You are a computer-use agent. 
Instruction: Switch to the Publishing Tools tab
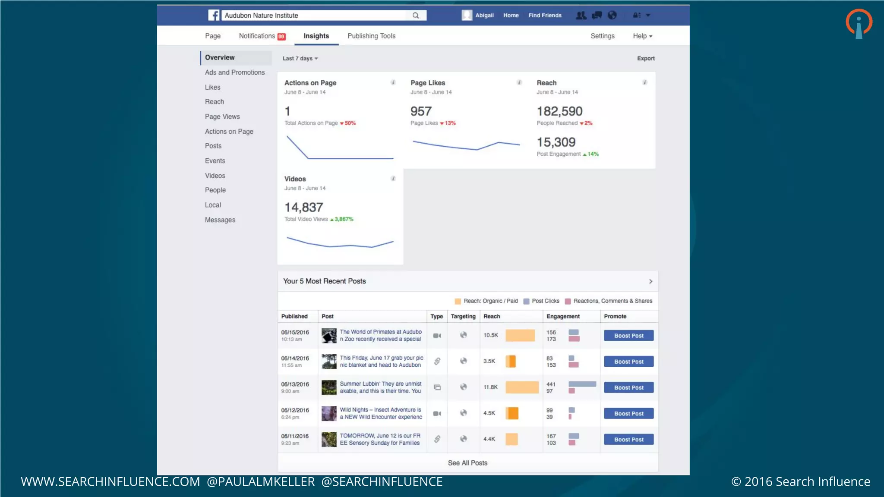[371, 36]
